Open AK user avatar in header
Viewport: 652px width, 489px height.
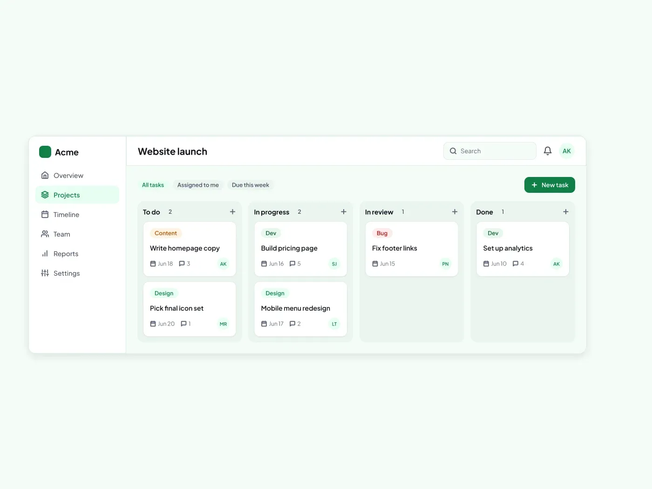[x=567, y=151]
